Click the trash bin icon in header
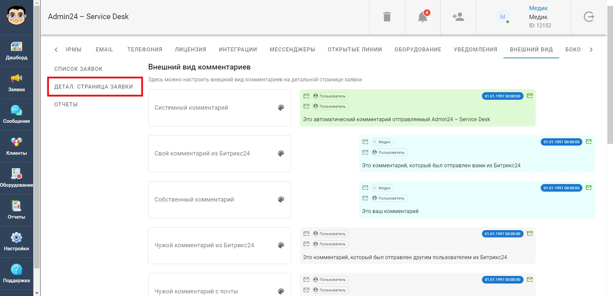 387,17
